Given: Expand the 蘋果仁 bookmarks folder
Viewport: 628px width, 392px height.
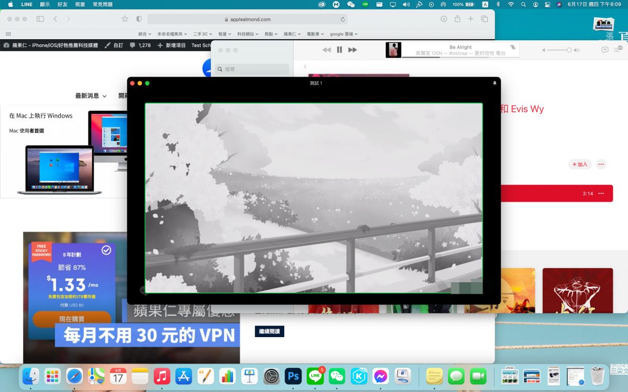Looking at the screenshot, I should click(x=292, y=34).
